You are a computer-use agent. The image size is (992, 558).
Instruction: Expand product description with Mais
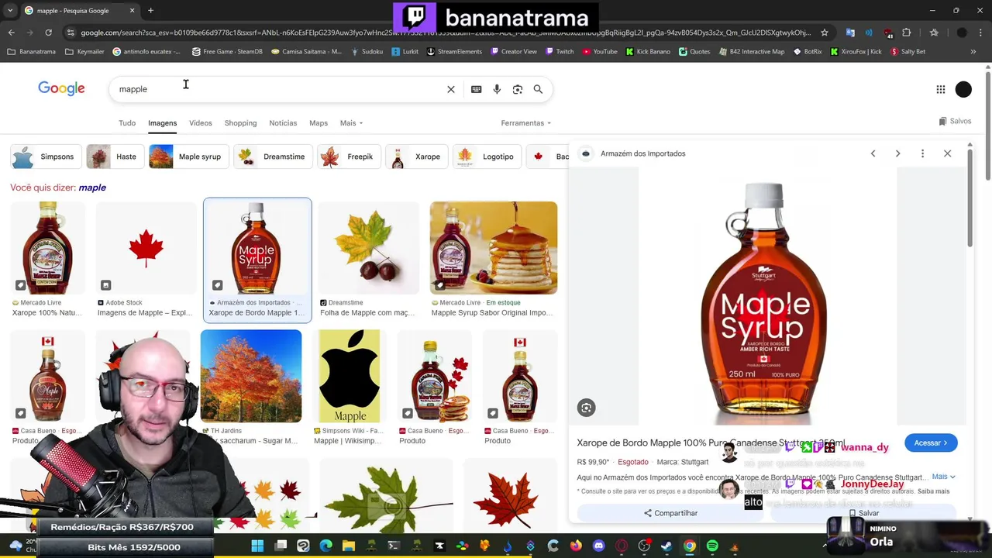[943, 477]
